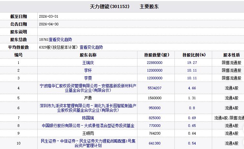Screen dimensions: 244x149
Task: Click the 股东总数 label
Action: click(x=19, y=39)
